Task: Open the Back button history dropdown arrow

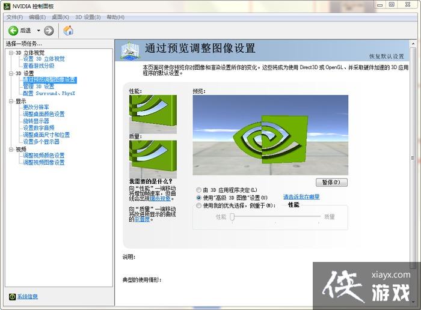Action: 38,31
